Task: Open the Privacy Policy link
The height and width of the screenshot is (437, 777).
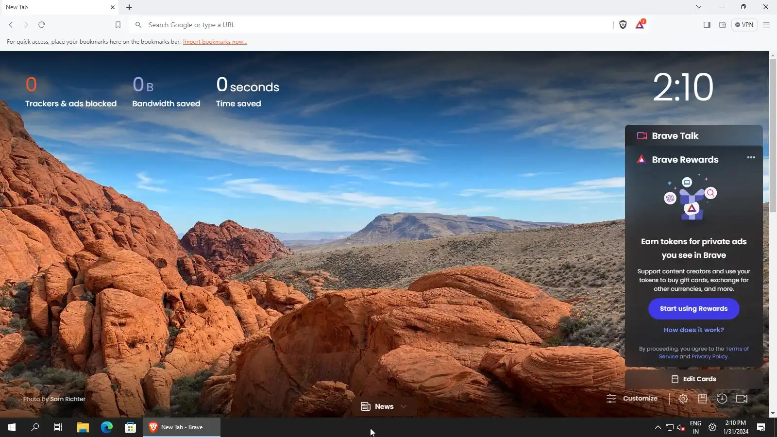Action: pos(709,356)
